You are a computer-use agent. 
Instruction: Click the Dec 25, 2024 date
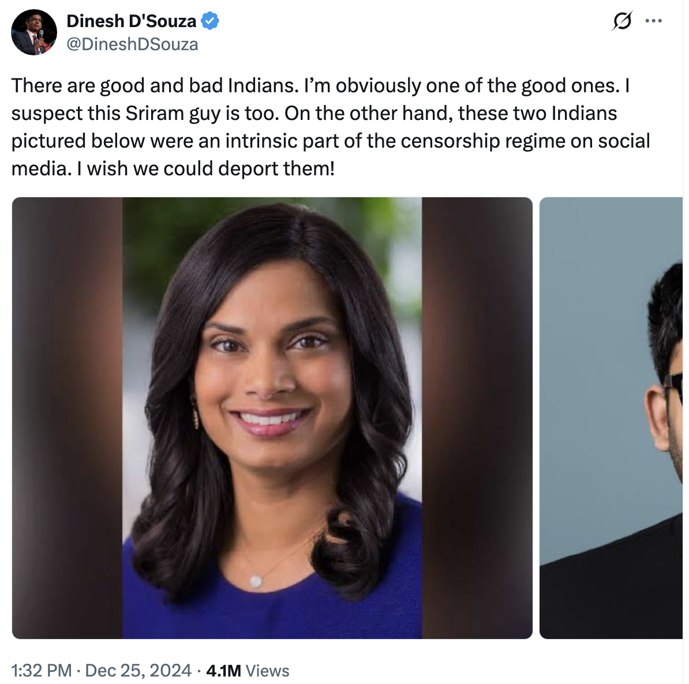[x=138, y=670]
